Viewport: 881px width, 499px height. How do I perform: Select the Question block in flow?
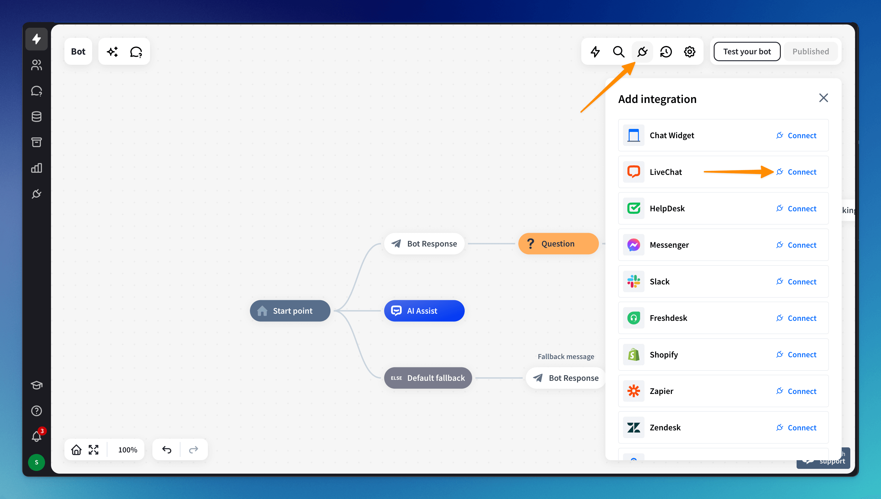558,244
